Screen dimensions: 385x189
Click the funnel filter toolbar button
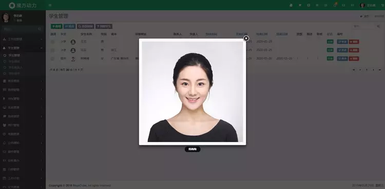coord(104,26)
